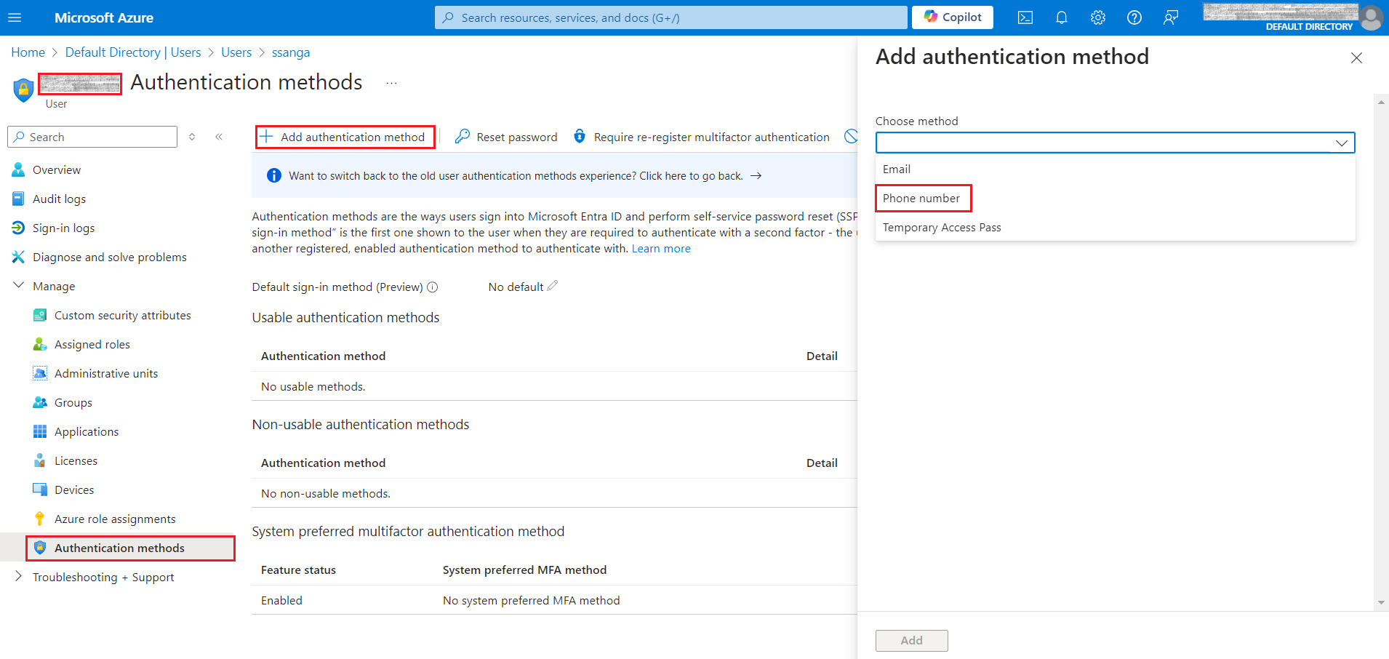Click the sidebar Search field
Screen dimensions: 1389x659
coord(92,137)
